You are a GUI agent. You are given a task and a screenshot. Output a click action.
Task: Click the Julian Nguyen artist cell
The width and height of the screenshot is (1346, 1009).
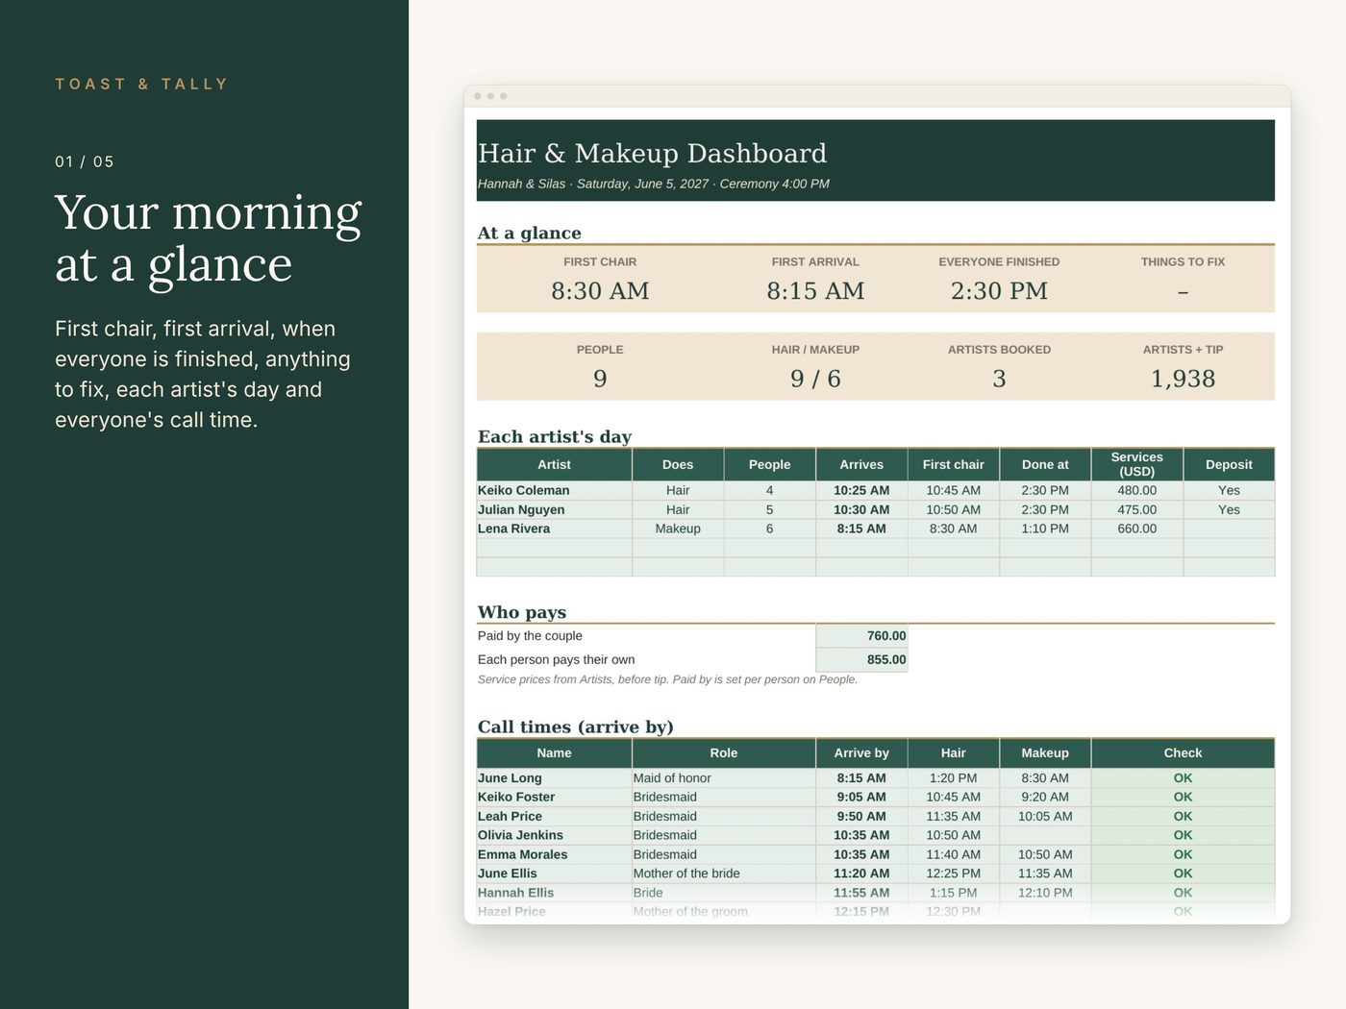tap(555, 509)
